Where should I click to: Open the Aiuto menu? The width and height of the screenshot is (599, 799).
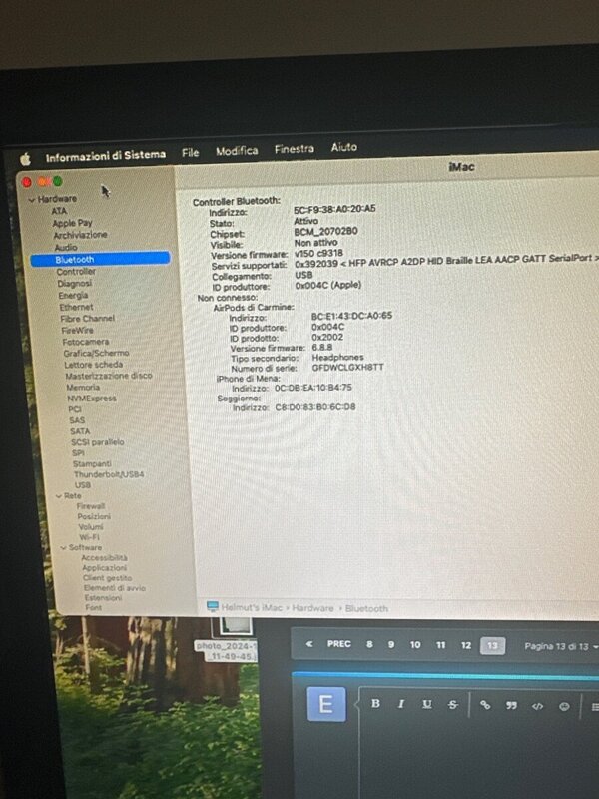(x=343, y=147)
